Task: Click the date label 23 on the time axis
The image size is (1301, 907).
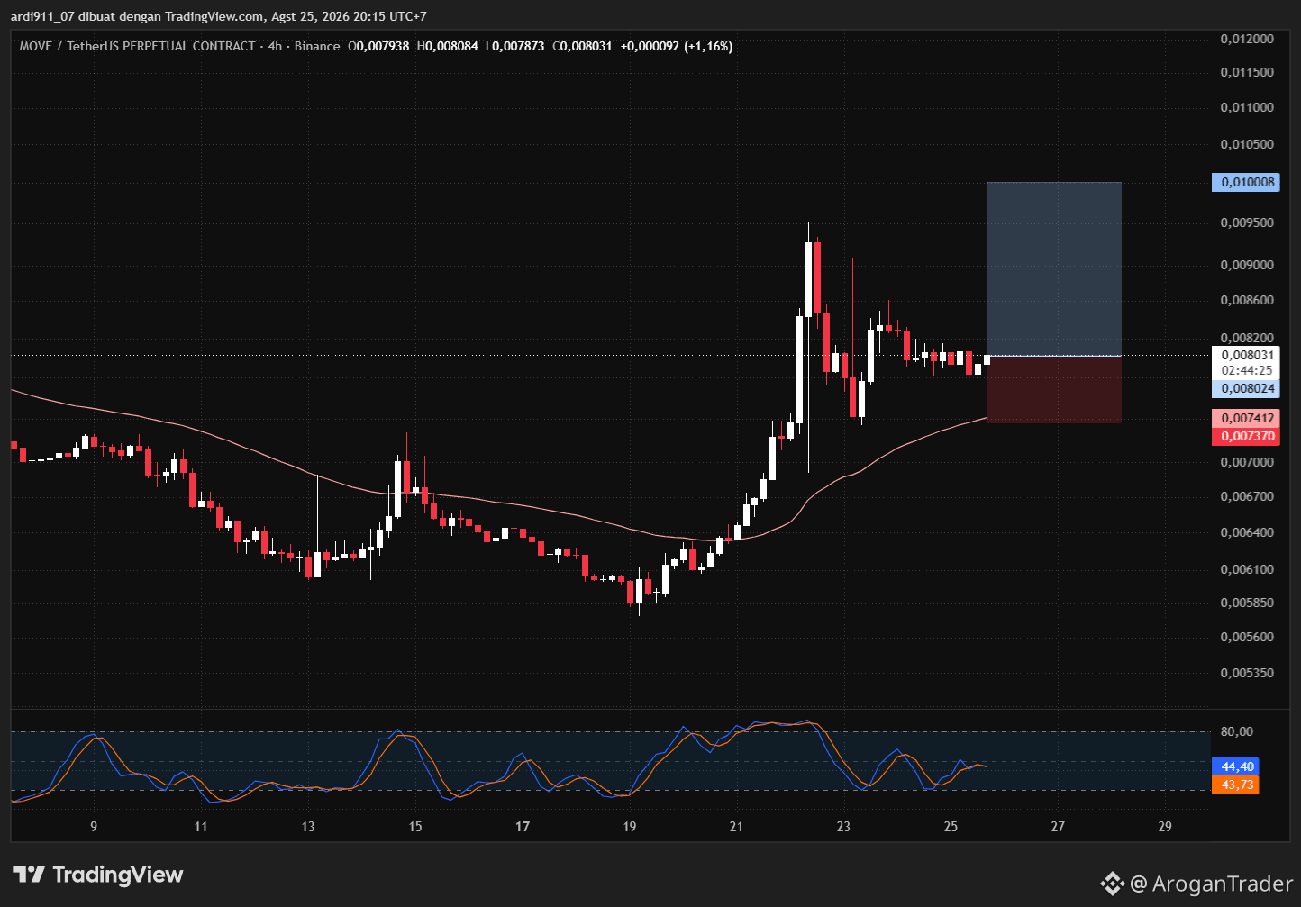Action: tap(843, 826)
